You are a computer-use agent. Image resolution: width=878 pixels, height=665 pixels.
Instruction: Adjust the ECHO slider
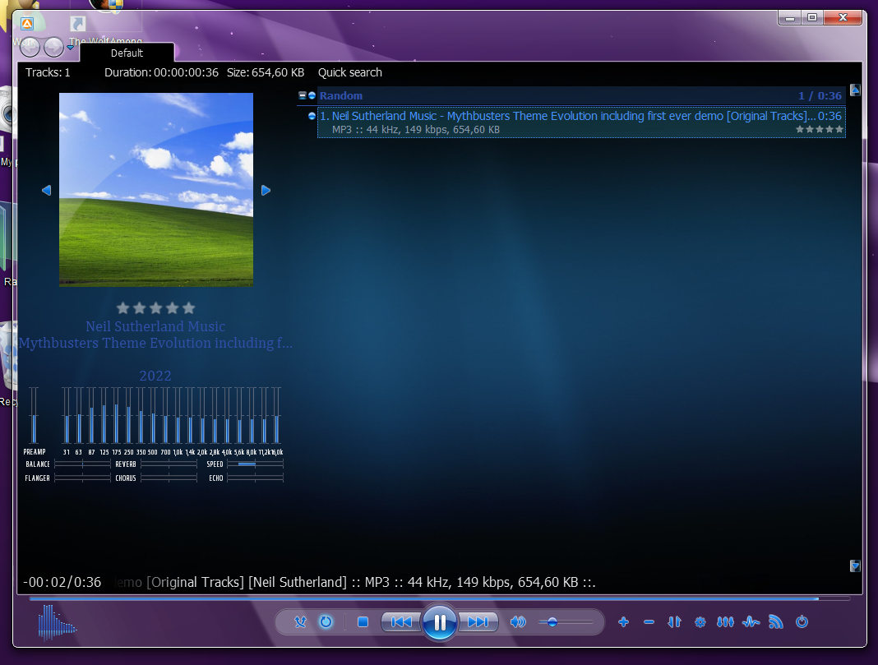(x=256, y=478)
